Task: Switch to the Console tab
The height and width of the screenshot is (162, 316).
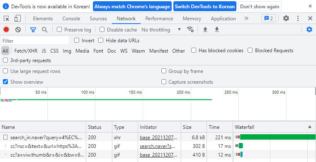Action: 71,19
